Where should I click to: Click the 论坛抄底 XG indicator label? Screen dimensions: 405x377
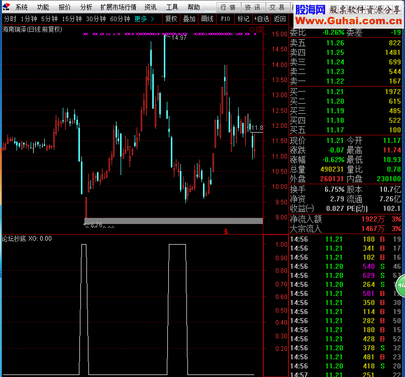(x=27, y=238)
